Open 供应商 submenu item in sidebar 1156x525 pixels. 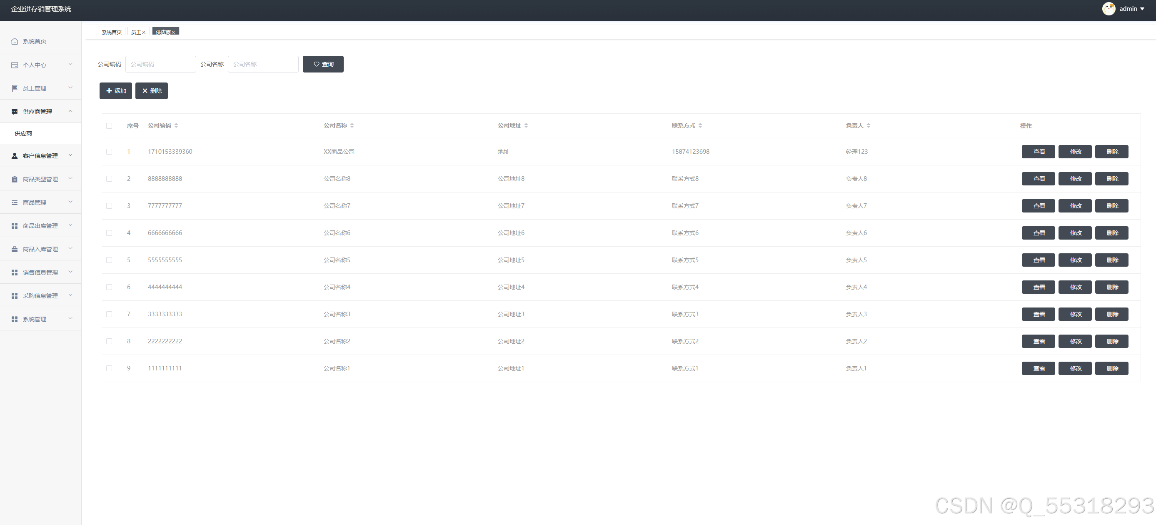23,133
